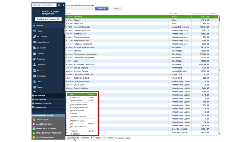Viewport: 252px width, 142px height.
Task: Select the 20600 CalOil Credit Card row
Action: pyautogui.click(x=142, y=78)
